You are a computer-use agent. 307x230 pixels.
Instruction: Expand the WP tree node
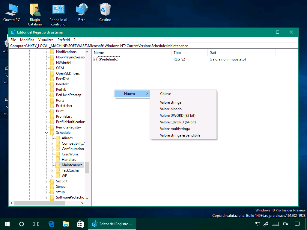(52, 176)
